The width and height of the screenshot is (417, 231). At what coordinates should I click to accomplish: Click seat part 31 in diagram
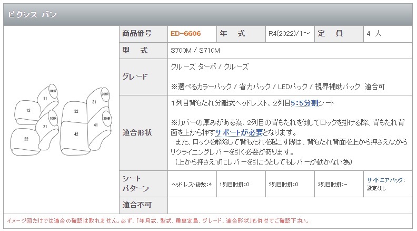[x=94, y=102]
